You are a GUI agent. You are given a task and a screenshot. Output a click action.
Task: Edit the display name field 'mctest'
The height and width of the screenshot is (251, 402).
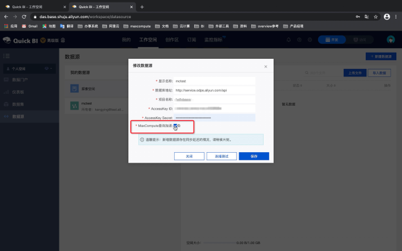pos(214,81)
